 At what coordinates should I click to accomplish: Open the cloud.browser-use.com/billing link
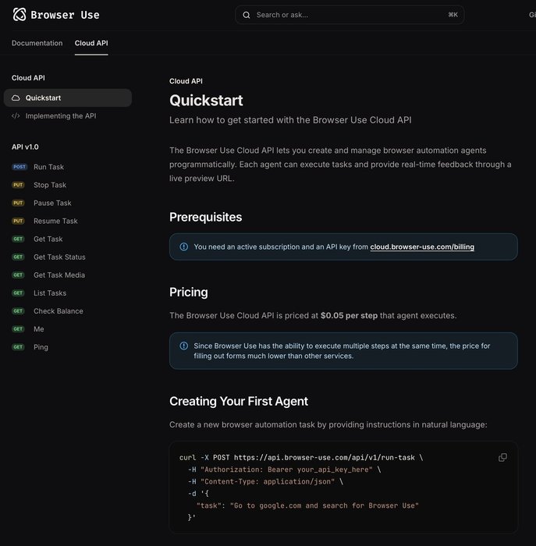click(x=422, y=247)
